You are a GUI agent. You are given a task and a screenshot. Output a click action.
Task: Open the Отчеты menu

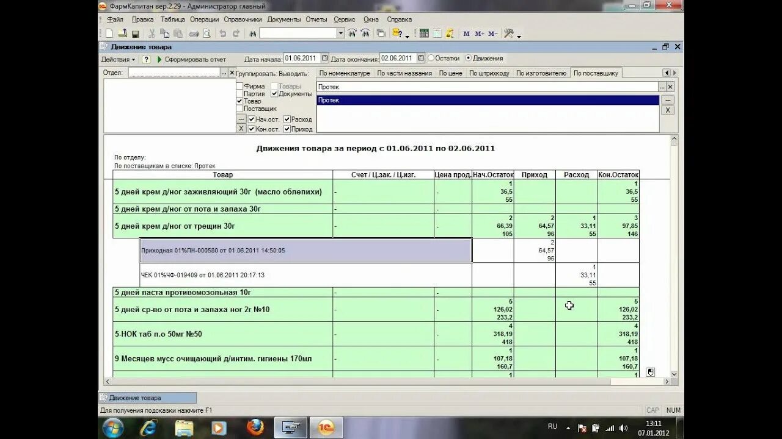point(316,20)
